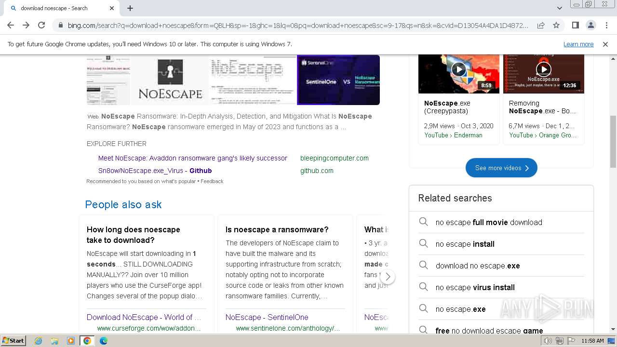Switch to Chrome in the taskbar
Screen dimensions: 617x347
coord(87,341)
